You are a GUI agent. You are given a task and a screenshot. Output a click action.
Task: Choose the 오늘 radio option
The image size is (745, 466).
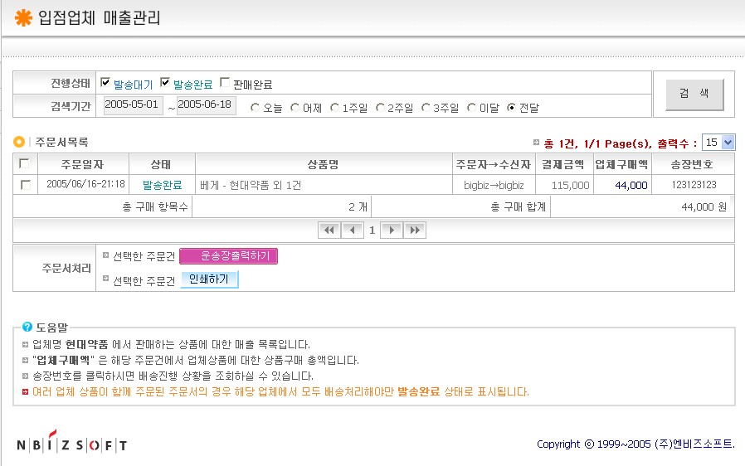coord(255,107)
